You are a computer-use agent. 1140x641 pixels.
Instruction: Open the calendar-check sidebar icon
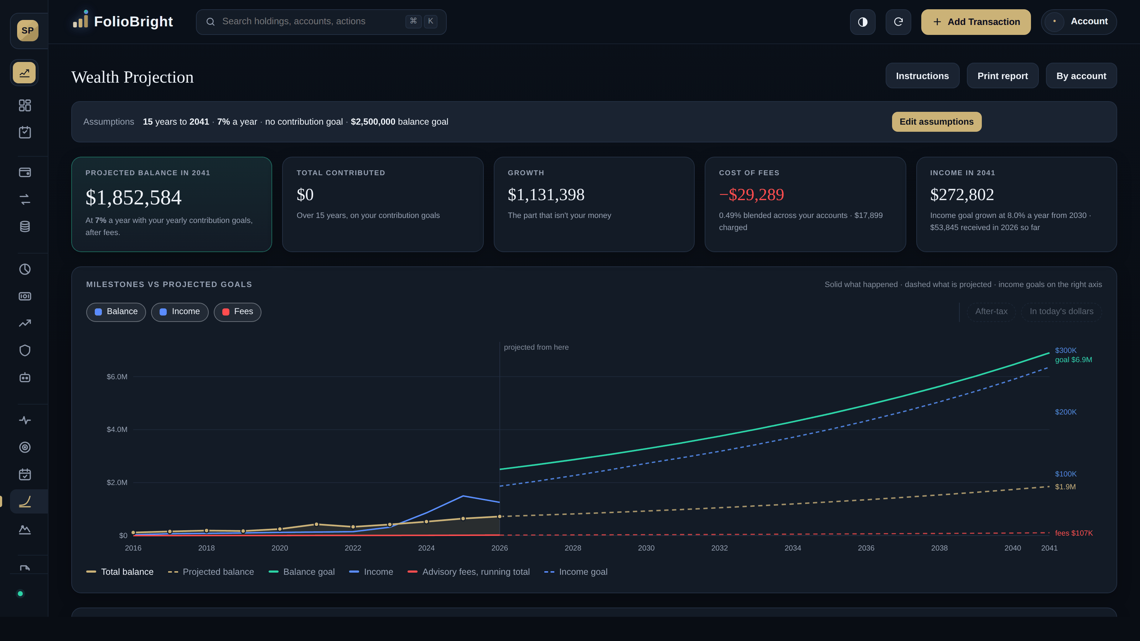pos(25,474)
